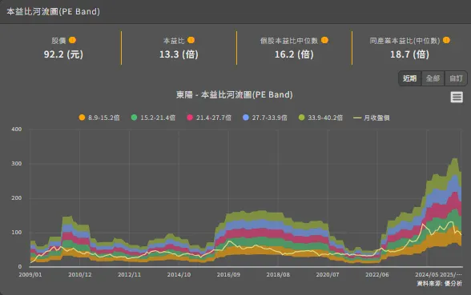
Task: Click the 2010/12 x-axis label
Action: (79, 275)
